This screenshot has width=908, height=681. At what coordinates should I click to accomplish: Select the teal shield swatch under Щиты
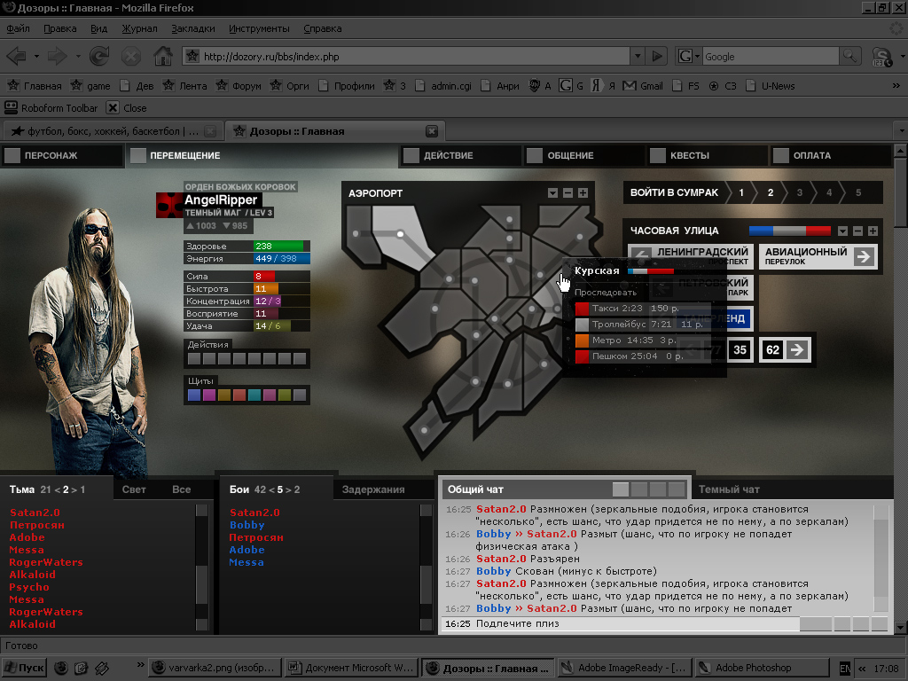pyautogui.click(x=254, y=395)
